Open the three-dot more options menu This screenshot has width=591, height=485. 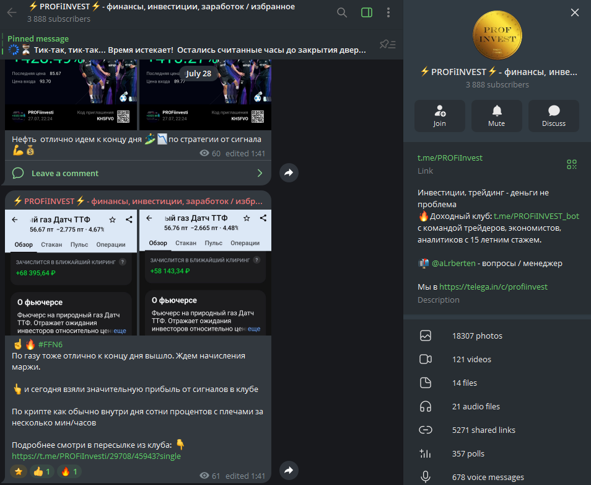pos(388,12)
